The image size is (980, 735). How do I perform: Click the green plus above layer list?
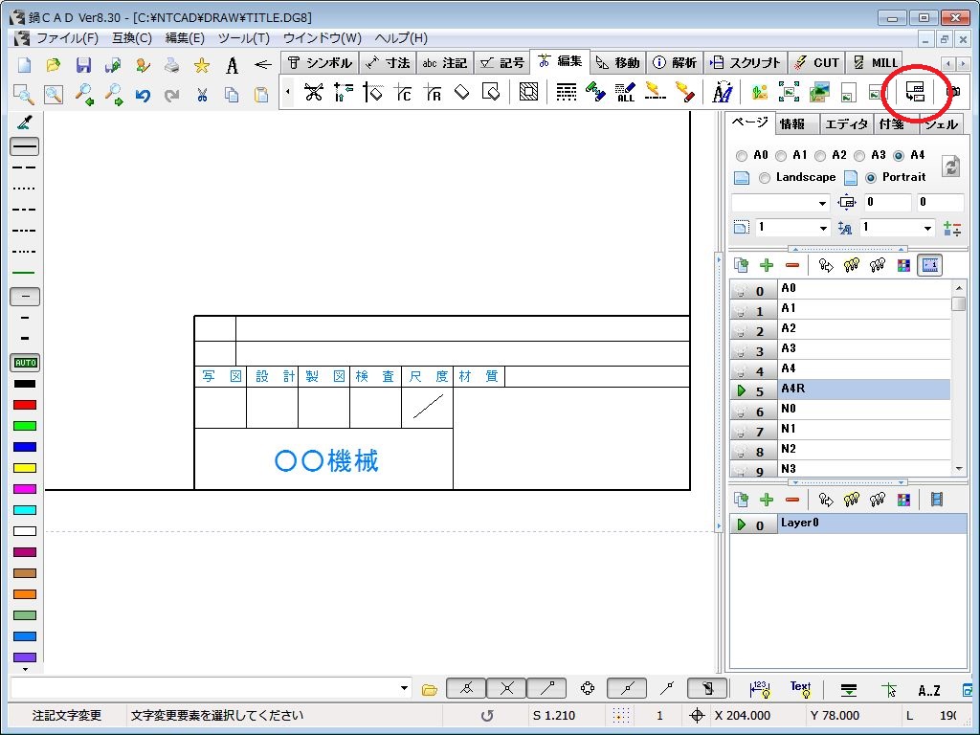pos(767,500)
